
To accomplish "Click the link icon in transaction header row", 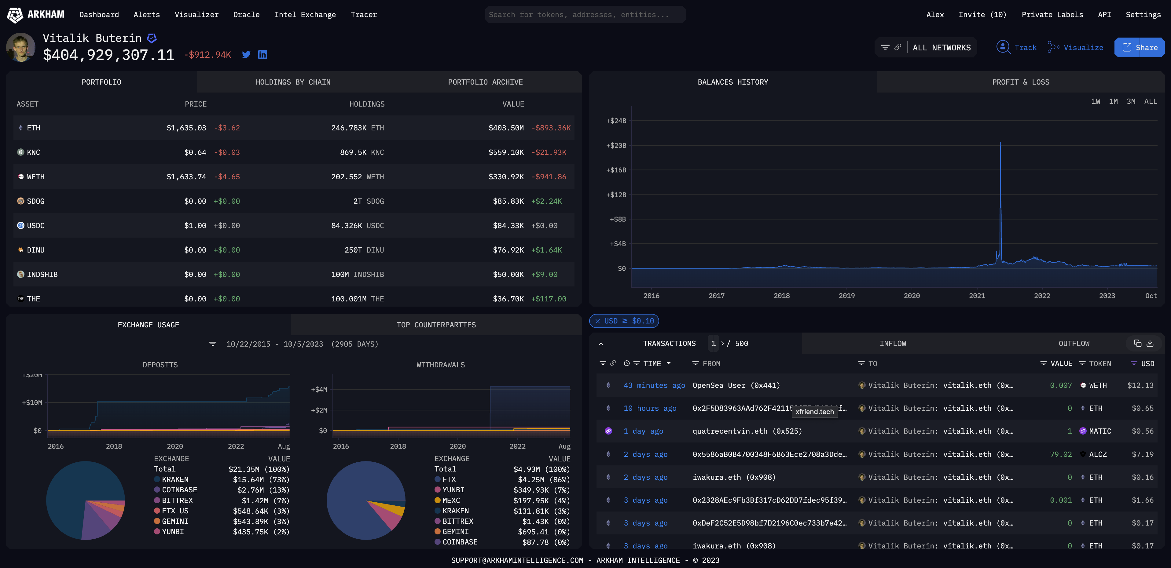I will click(613, 363).
